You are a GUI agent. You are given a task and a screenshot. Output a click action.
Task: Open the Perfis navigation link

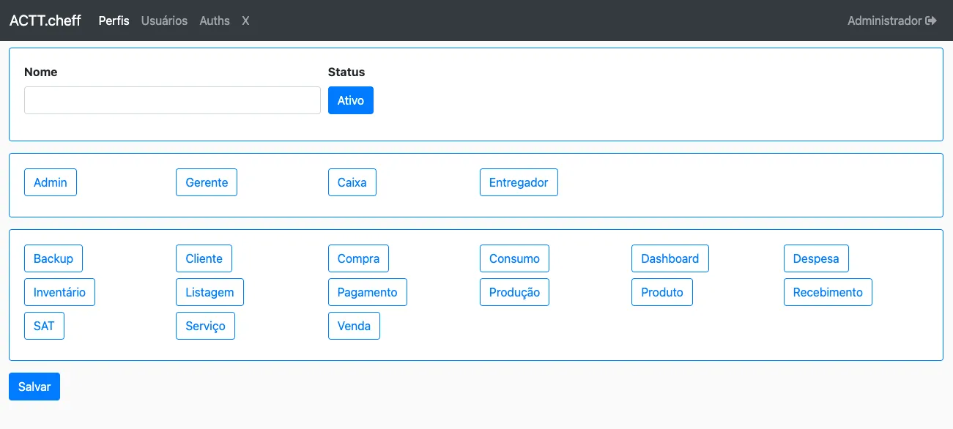[114, 20]
